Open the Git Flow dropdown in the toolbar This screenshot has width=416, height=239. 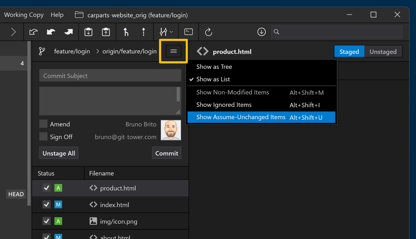point(166,32)
